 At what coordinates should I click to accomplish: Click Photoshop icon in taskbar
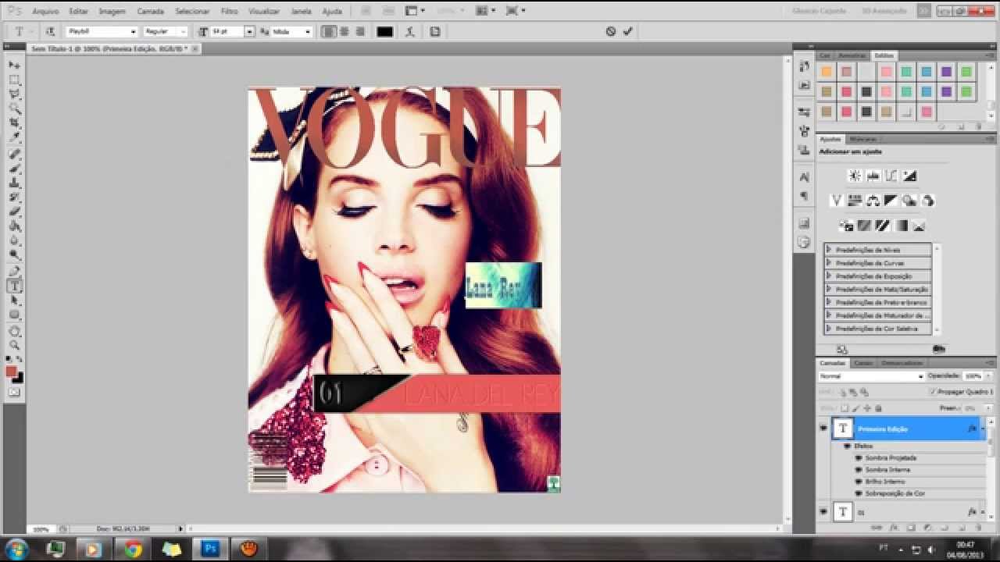tap(209, 549)
